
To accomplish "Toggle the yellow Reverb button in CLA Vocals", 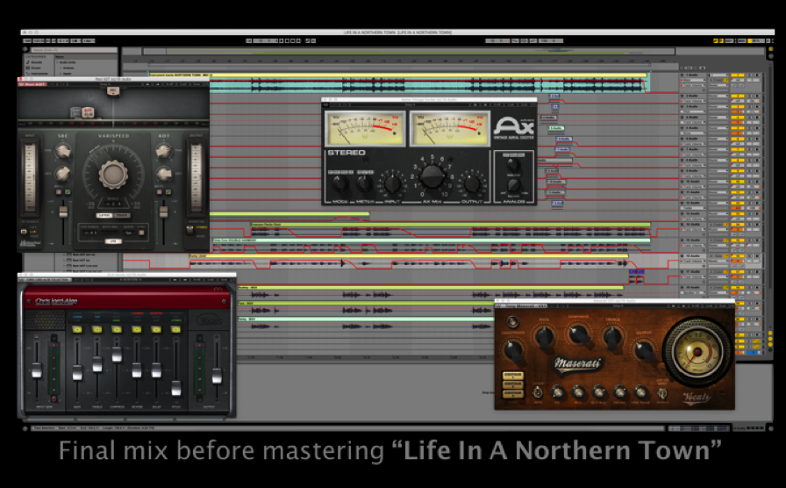I will coord(136,329).
